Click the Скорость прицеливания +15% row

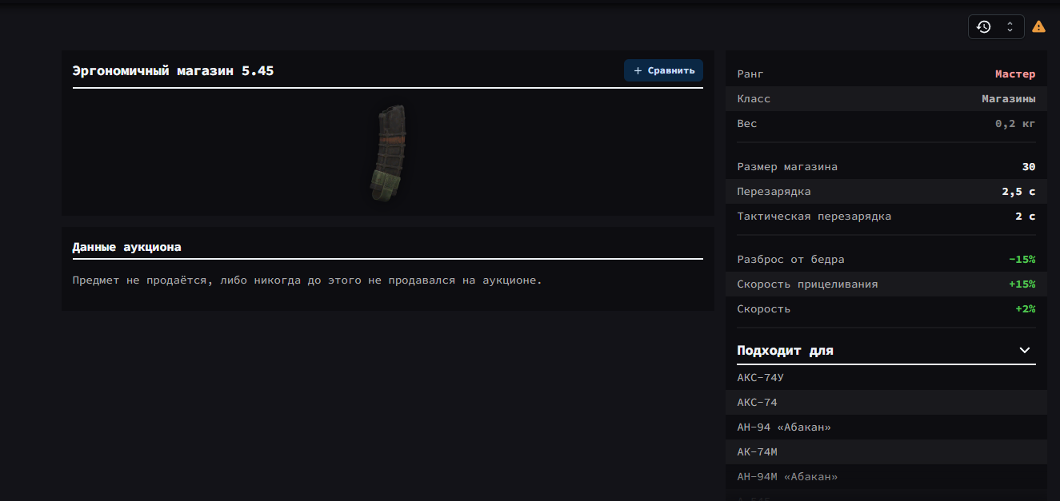pos(886,284)
